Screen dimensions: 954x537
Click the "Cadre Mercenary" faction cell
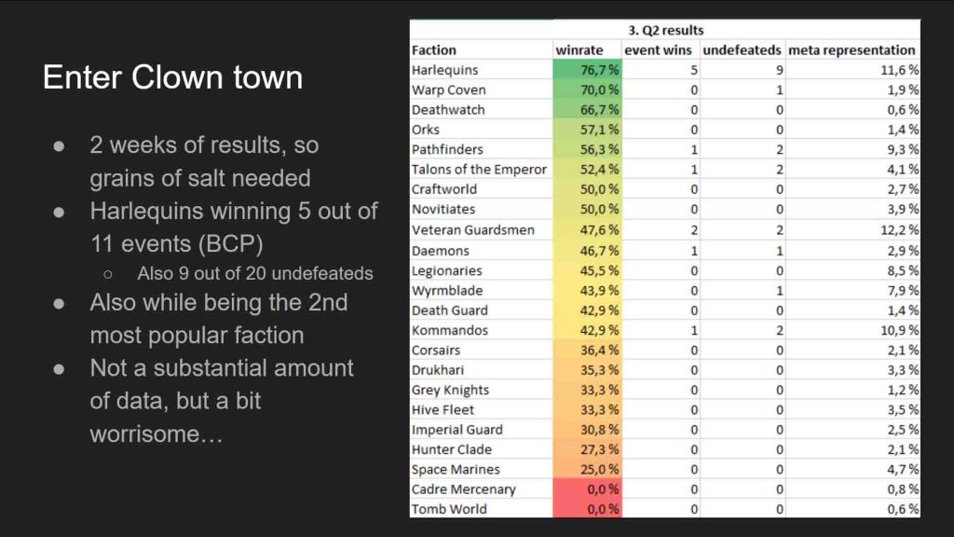(463, 489)
